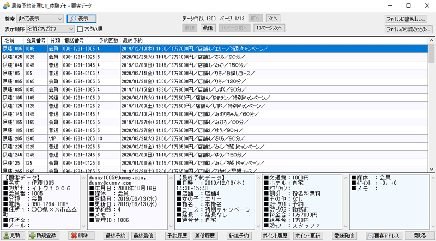Sort by the 会員番号 column header
436x241 pixels.
pyautogui.click(x=35, y=40)
